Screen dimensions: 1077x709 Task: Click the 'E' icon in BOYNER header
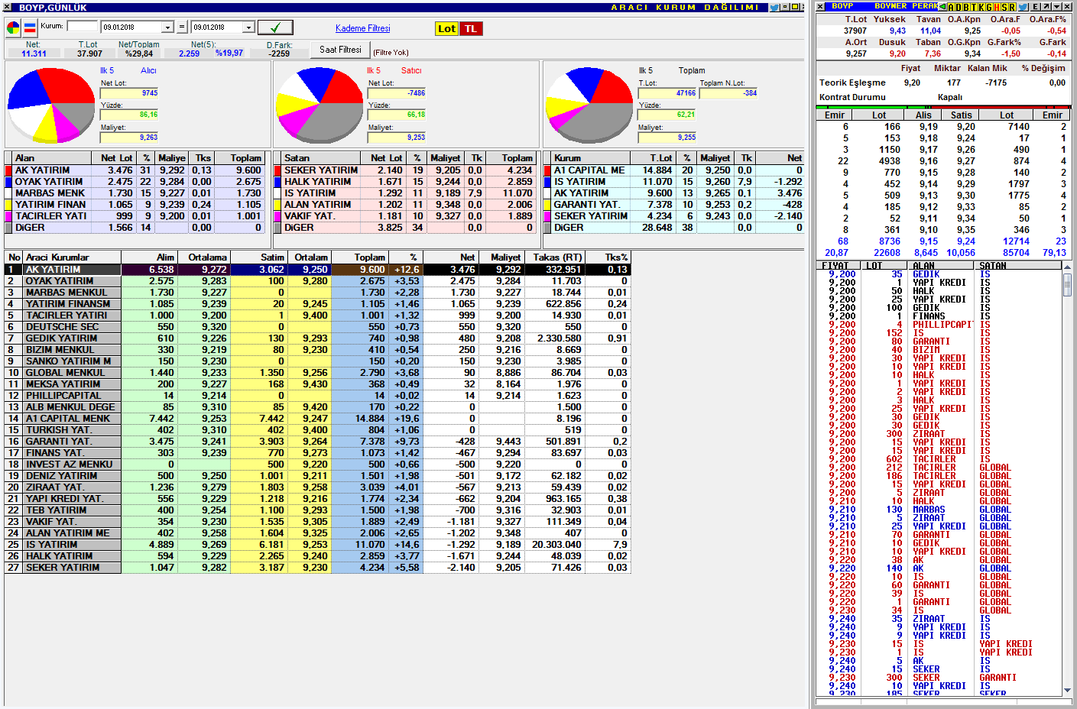click(1035, 7)
